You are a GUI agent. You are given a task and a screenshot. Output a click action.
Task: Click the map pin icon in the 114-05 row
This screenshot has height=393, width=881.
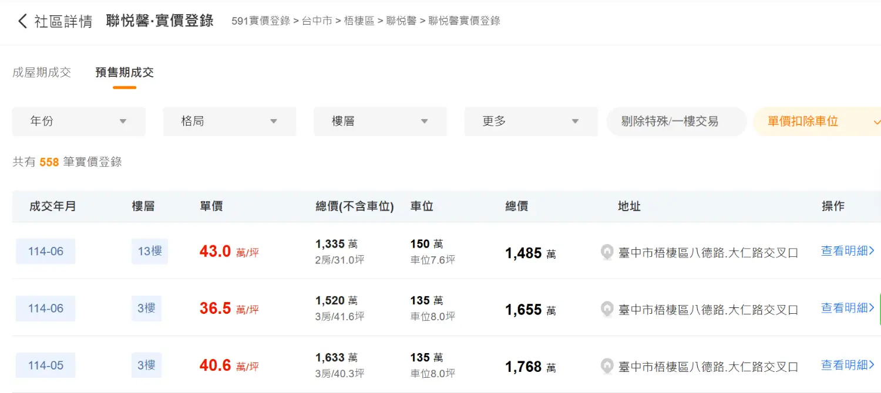click(x=607, y=367)
